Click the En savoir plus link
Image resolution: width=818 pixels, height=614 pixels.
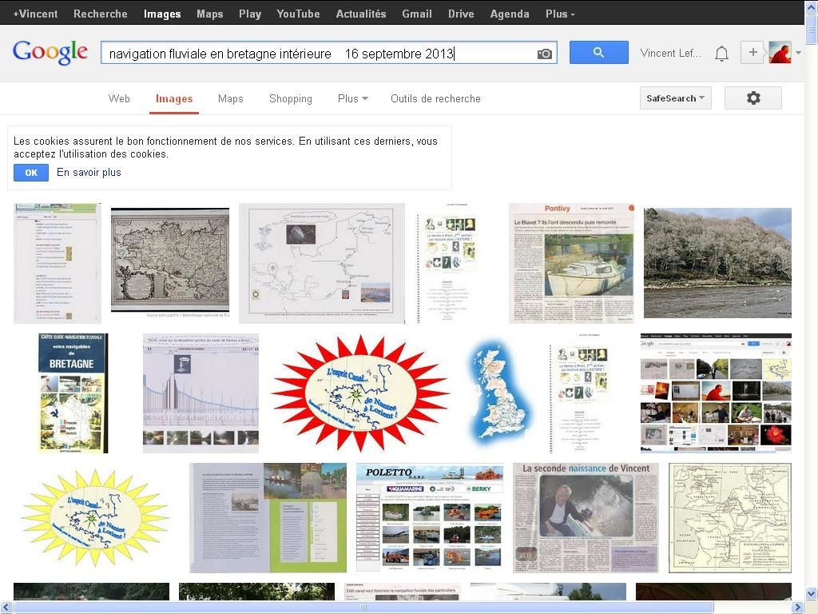point(89,173)
